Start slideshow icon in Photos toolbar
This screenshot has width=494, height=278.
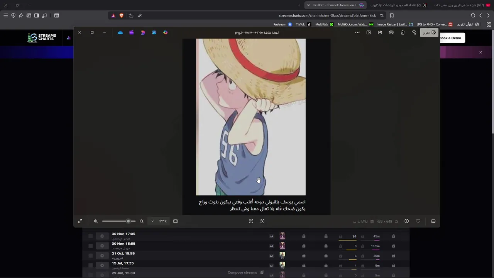point(369,32)
